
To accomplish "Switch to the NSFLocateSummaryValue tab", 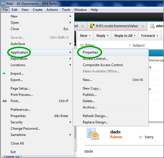I will click(117, 26).
